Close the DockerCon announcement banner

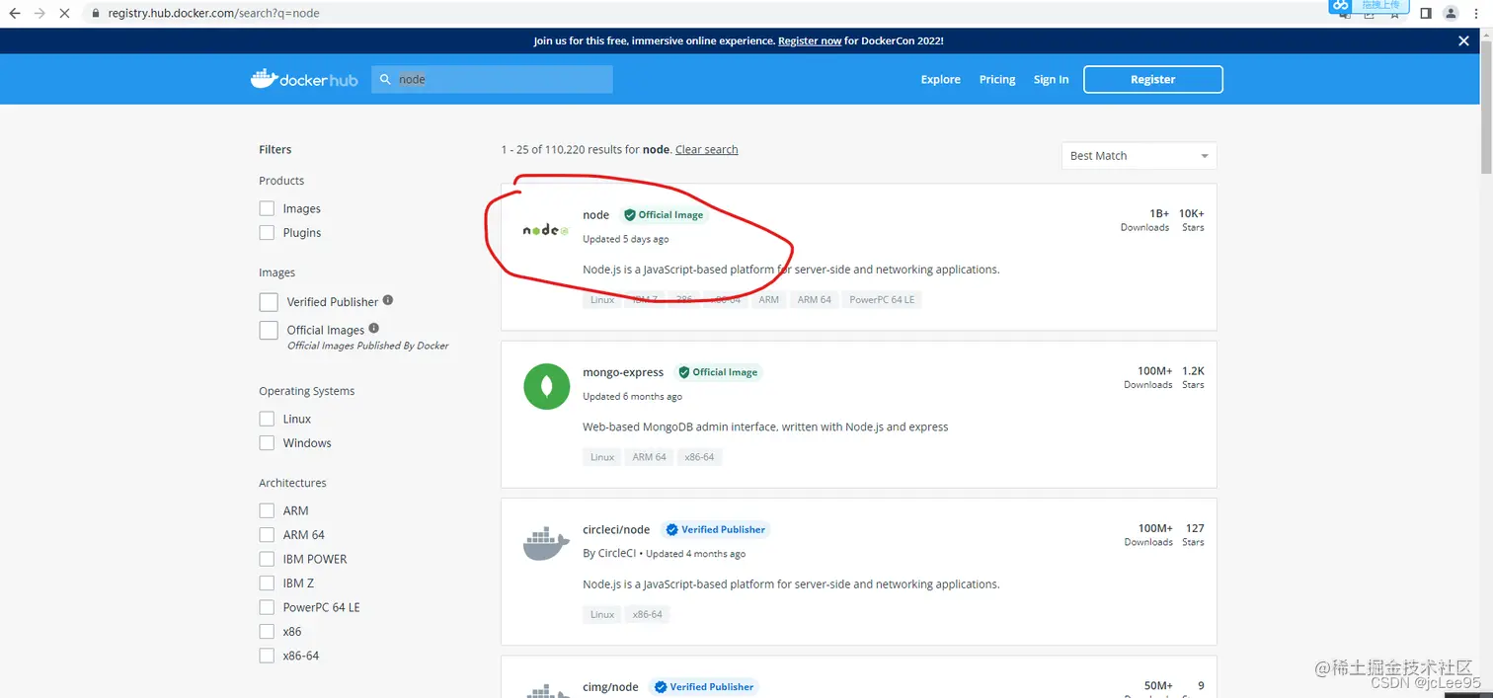click(1463, 40)
